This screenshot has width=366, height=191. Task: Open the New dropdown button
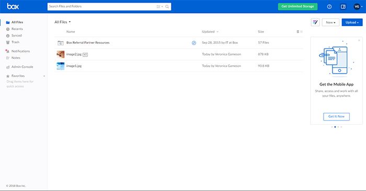tap(330, 22)
